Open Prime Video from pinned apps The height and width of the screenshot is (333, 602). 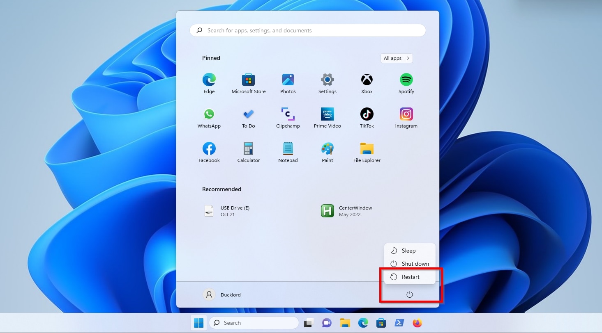pos(327,114)
